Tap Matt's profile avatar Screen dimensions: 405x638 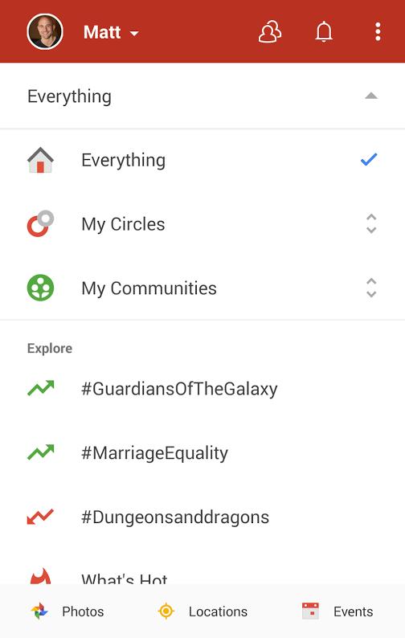point(45,31)
